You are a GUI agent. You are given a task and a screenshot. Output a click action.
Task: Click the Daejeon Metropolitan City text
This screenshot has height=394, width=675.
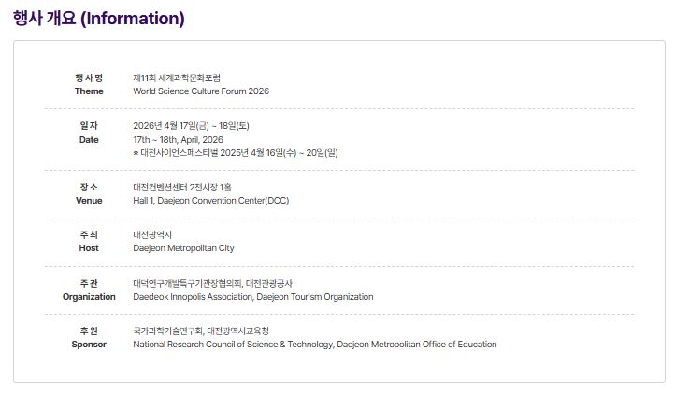[x=184, y=248]
